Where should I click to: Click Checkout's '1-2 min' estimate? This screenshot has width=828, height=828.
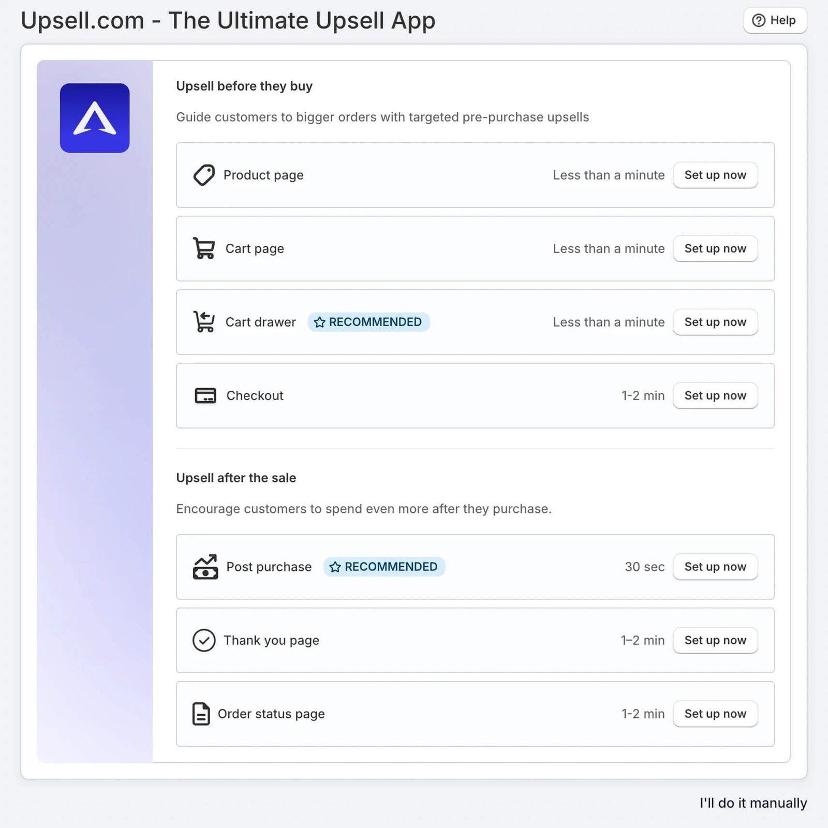[x=643, y=395]
